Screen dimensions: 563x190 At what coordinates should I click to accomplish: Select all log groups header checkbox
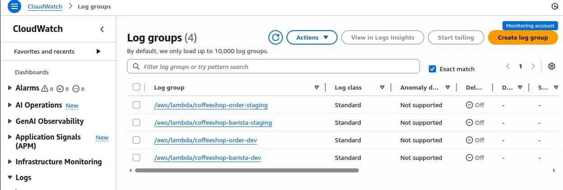click(x=136, y=87)
